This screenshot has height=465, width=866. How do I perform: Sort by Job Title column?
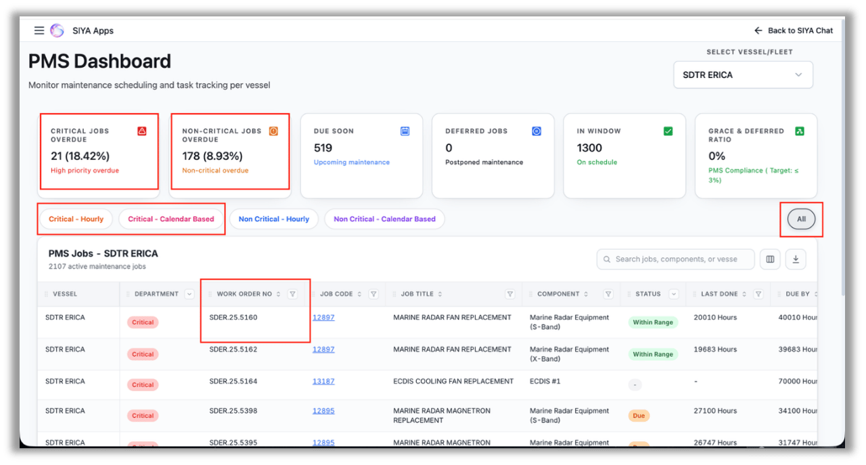tap(440, 294)
